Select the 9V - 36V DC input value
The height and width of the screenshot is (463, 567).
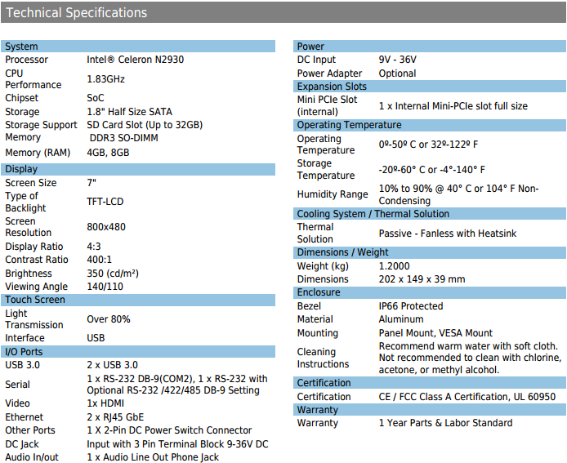tap(397, 60)
